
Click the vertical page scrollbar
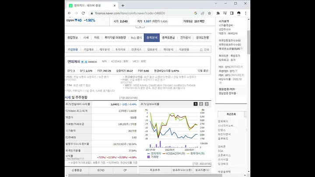(x=248, y=42)
